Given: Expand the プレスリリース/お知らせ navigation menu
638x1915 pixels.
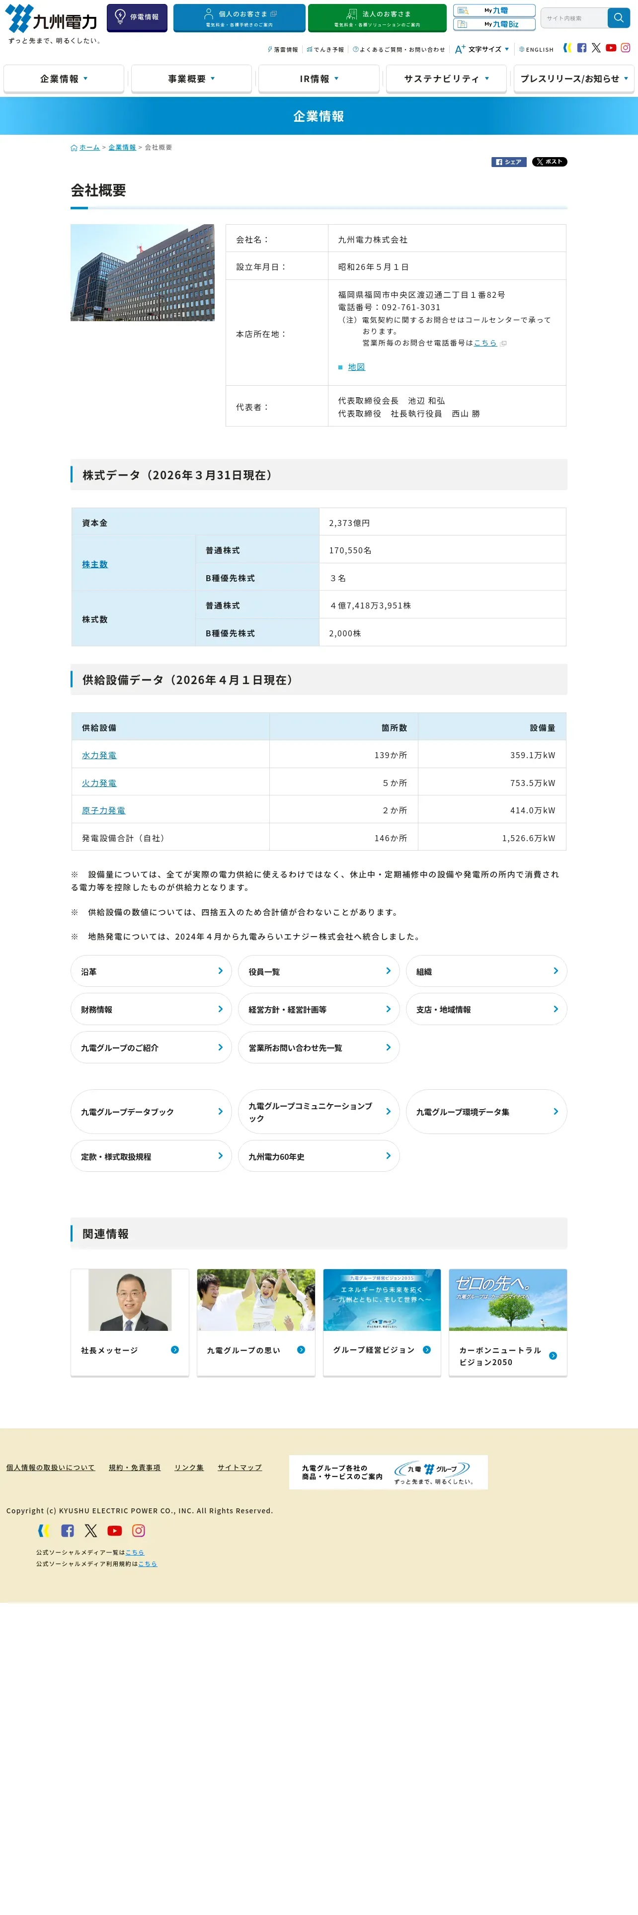Looking at the screenshot, I should click(x=574, y=79).
